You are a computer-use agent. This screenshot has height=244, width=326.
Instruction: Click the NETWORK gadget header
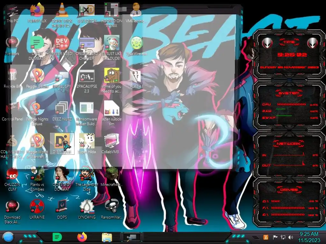point(288,144)
